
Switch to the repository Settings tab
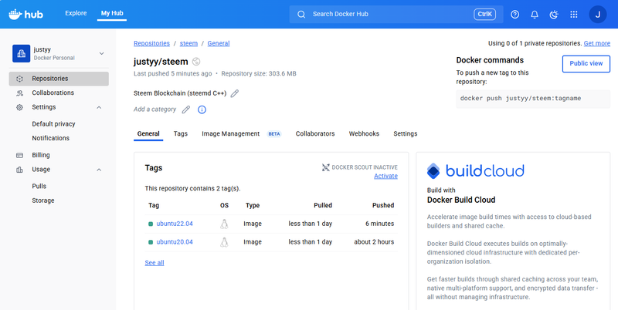405,133
